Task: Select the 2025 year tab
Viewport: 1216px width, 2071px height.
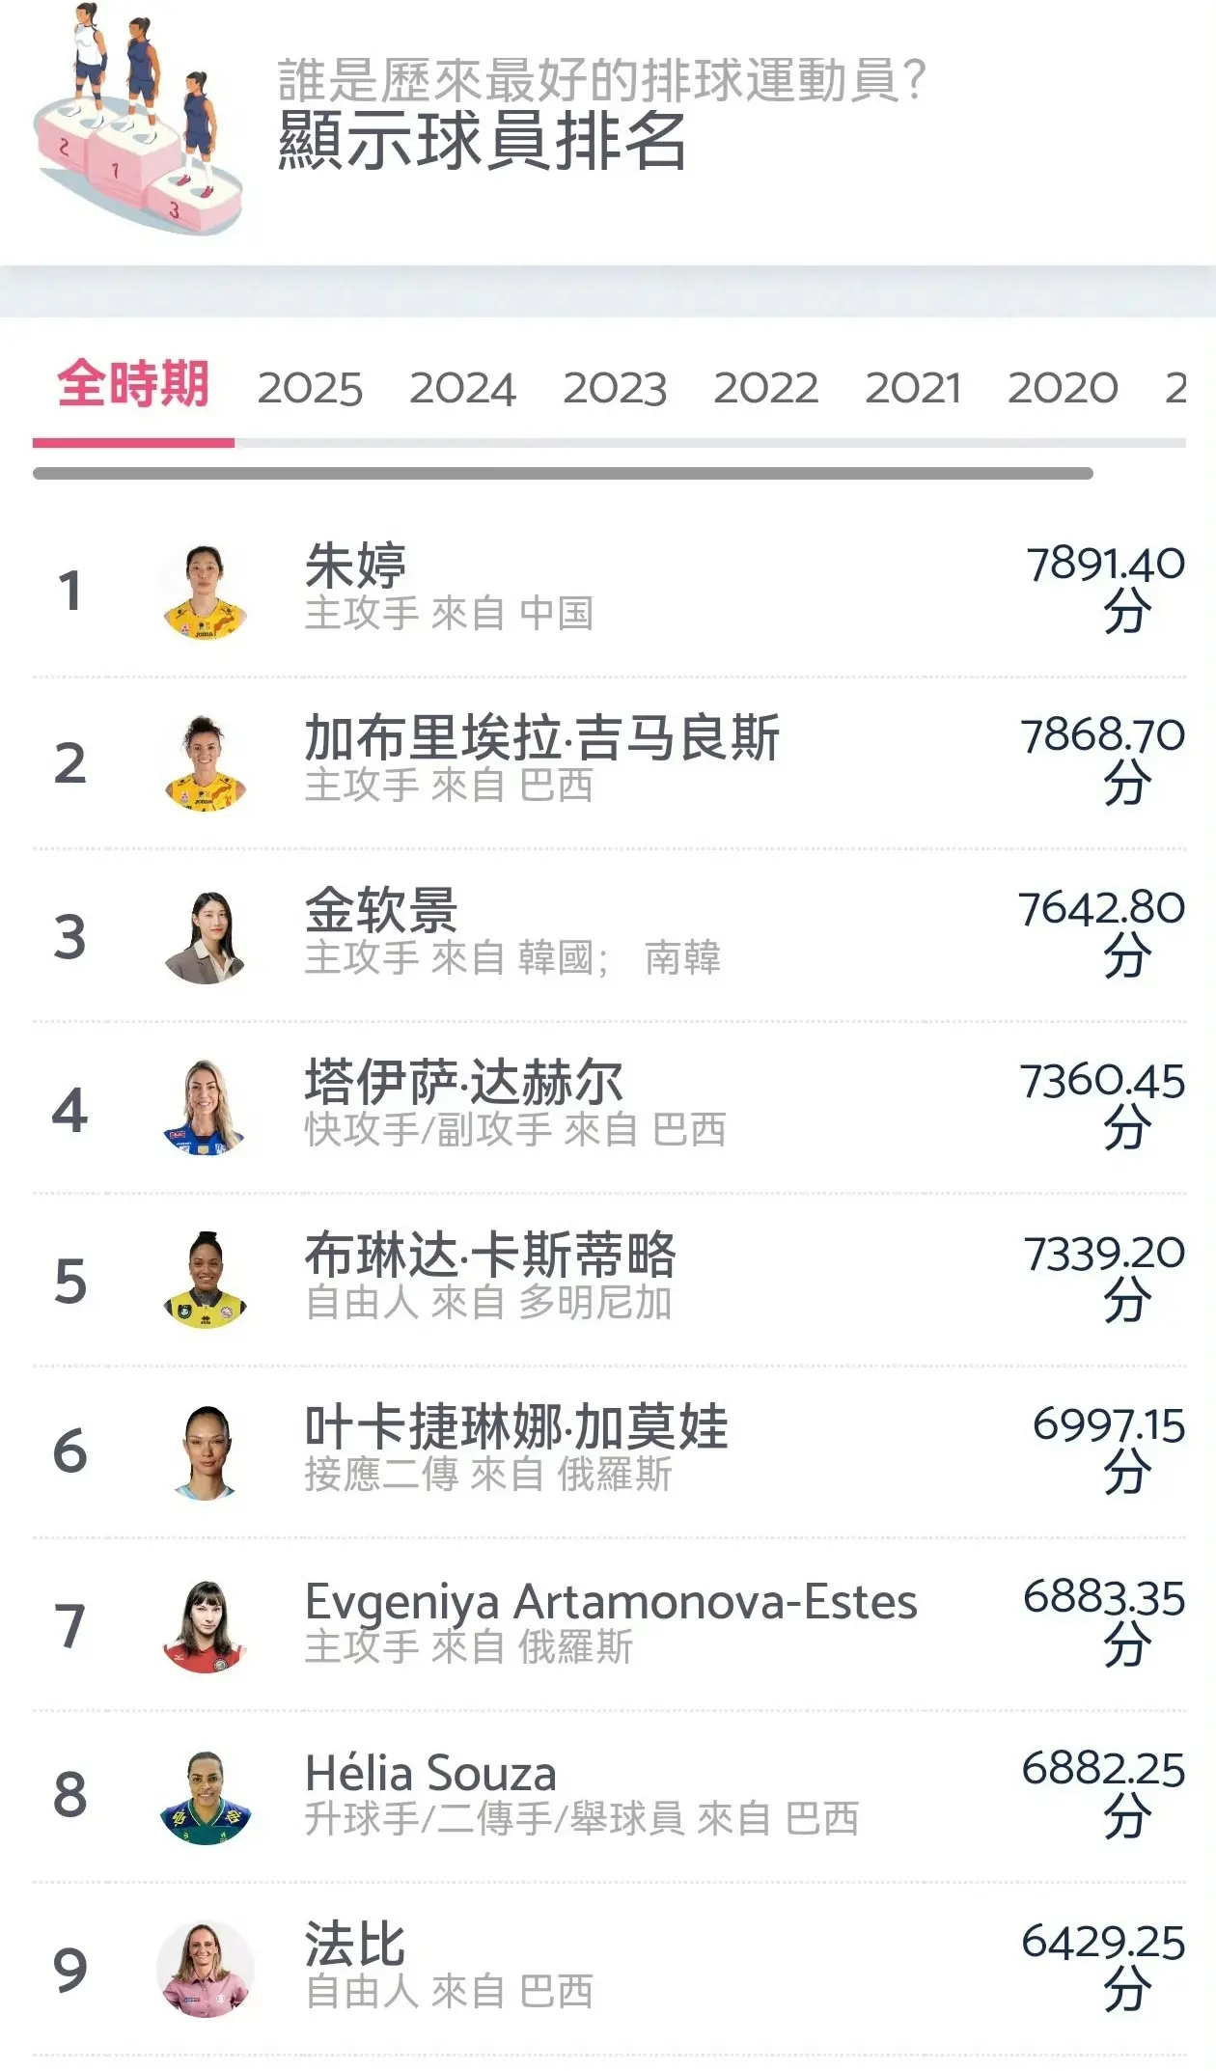Action: coord(310,389)
